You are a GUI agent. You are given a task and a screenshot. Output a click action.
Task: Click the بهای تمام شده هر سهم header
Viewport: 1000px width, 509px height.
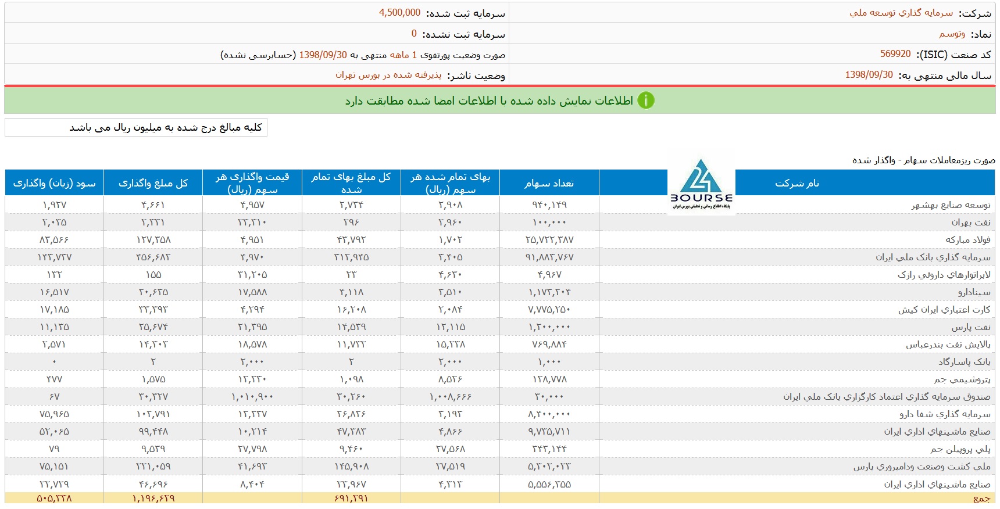(450, 183)
